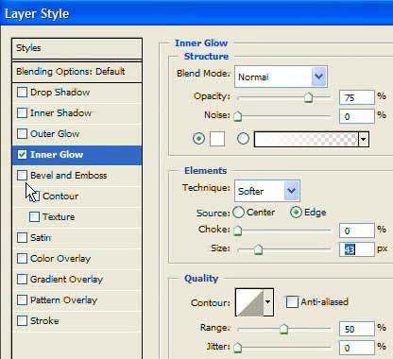Tick the Texture checkbox
The height and width of the screenshot is (359, 393).
coord(34,216)
